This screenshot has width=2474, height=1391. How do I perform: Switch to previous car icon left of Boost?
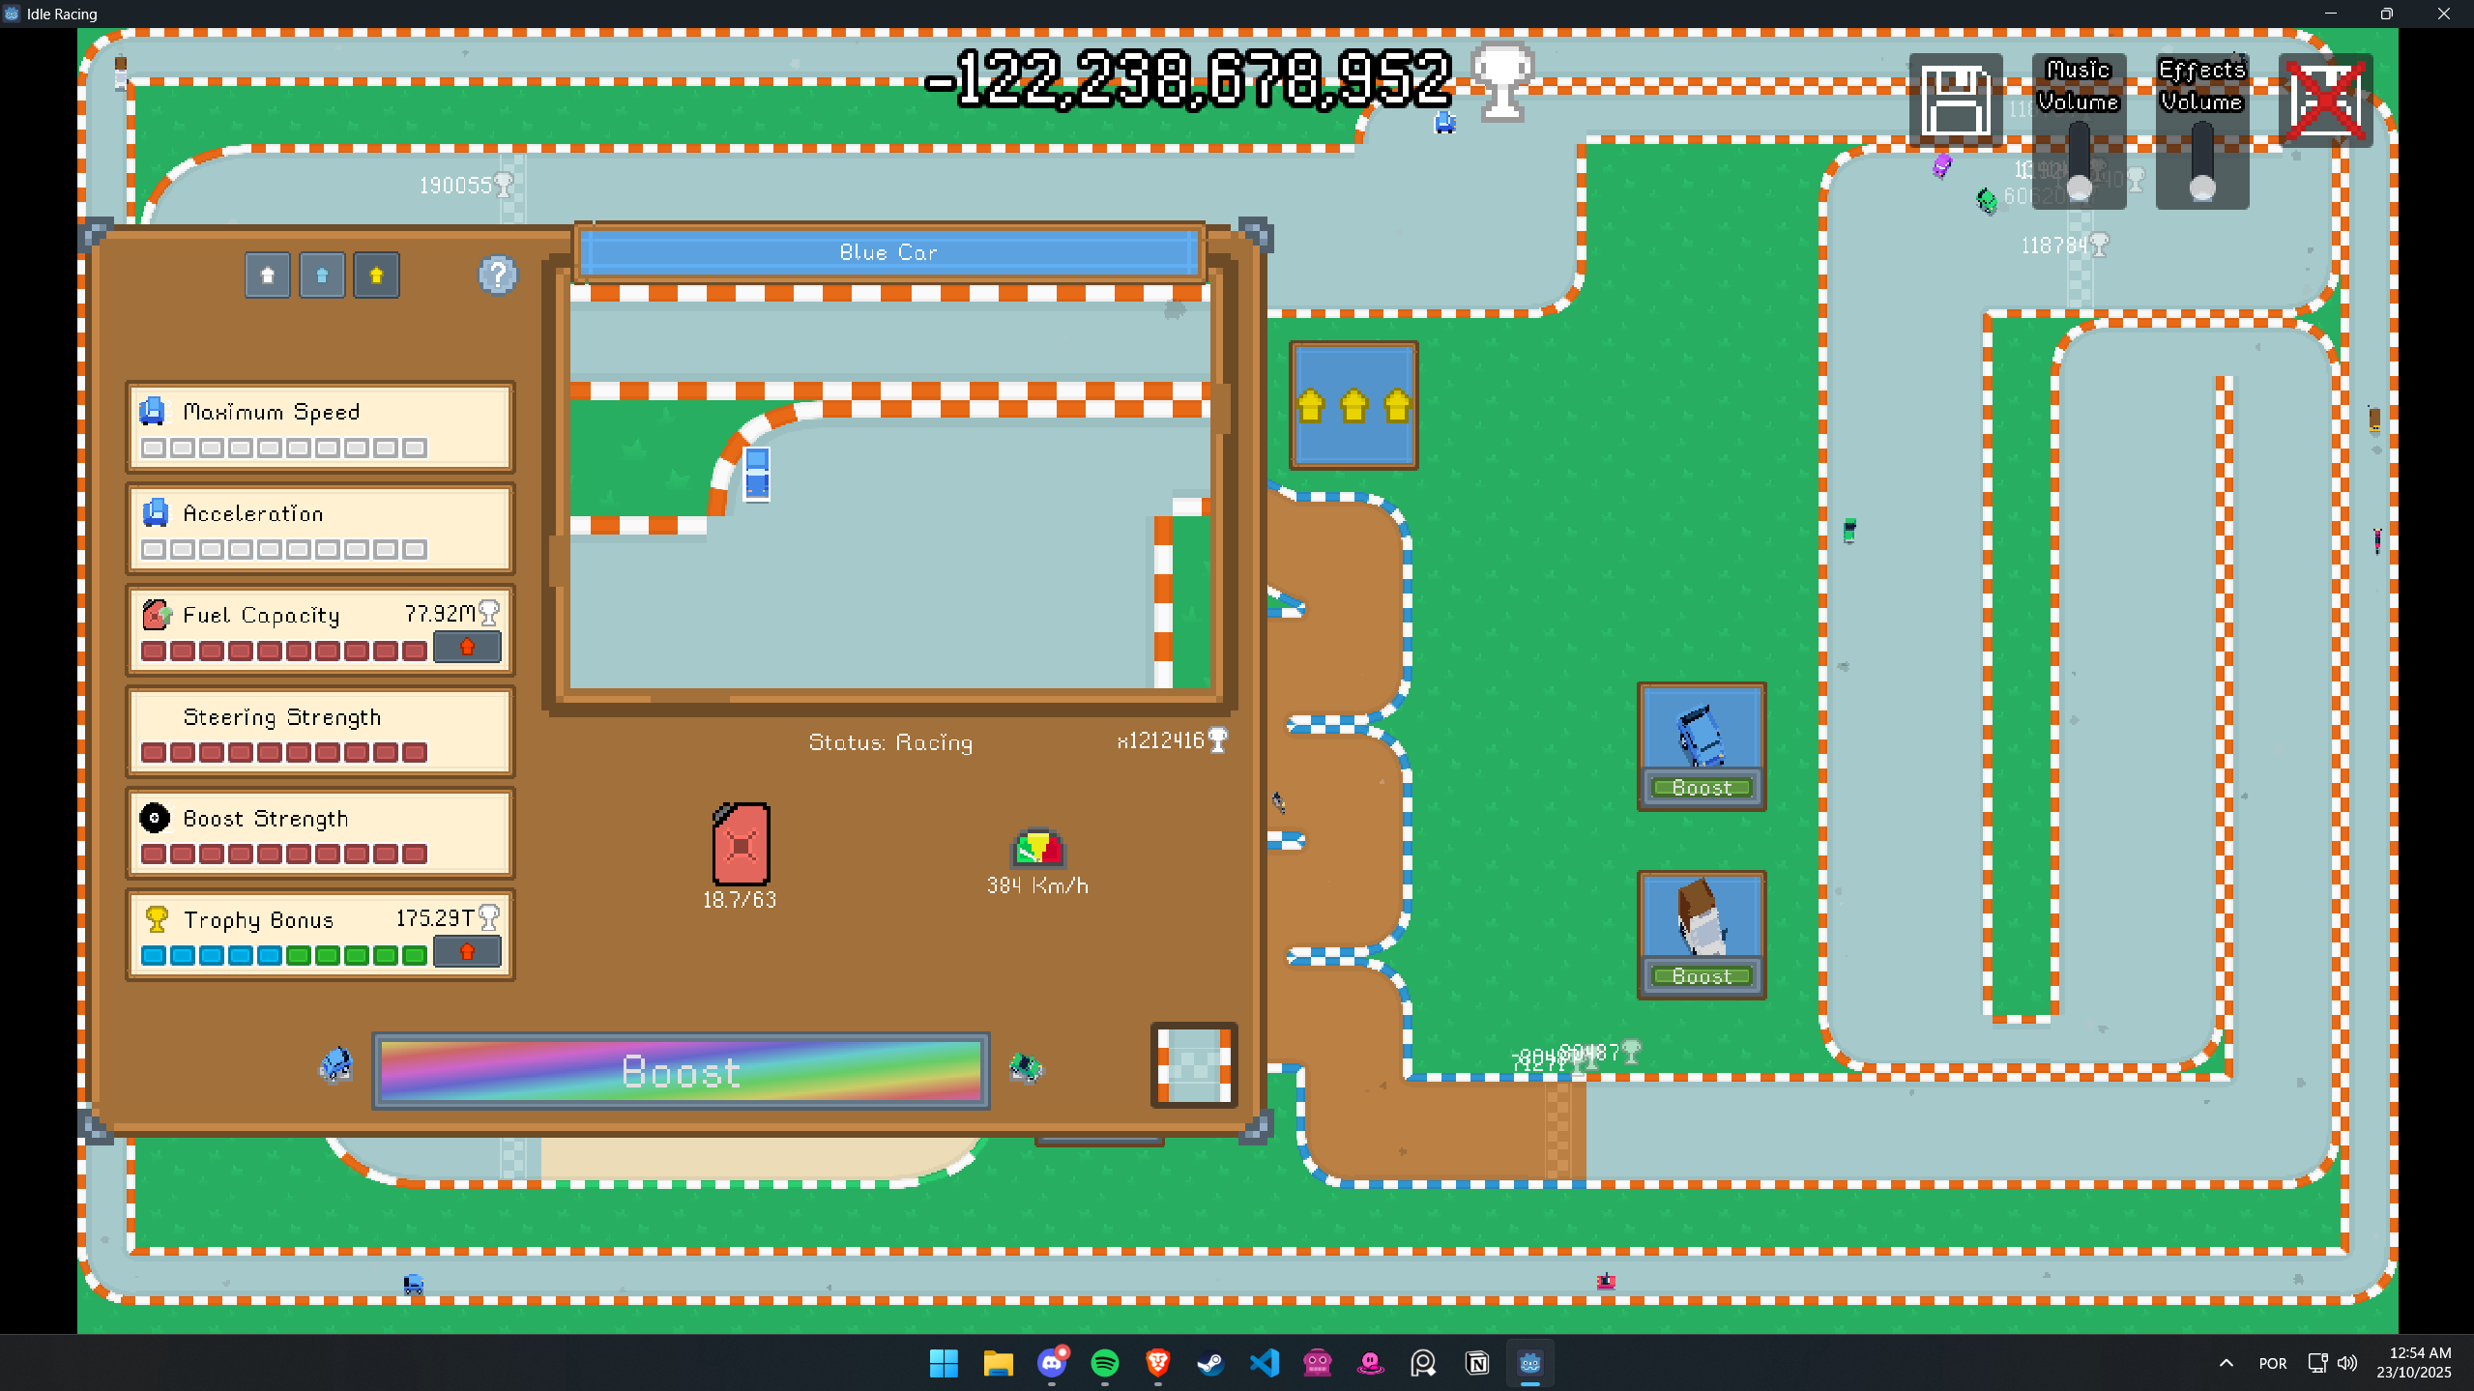(336, 1066)
